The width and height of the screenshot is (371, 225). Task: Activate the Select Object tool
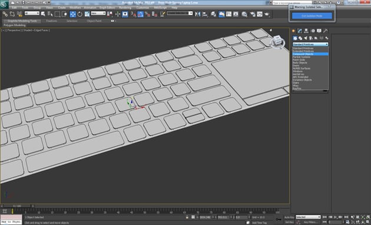coord(43,14)
